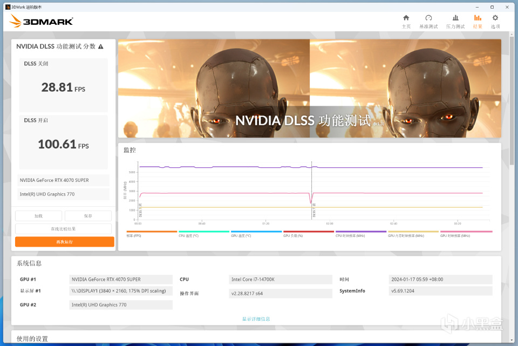Open the Stress Test (压力测试) icon
Viewport: 518px width, 346px height.
point(455,18)
